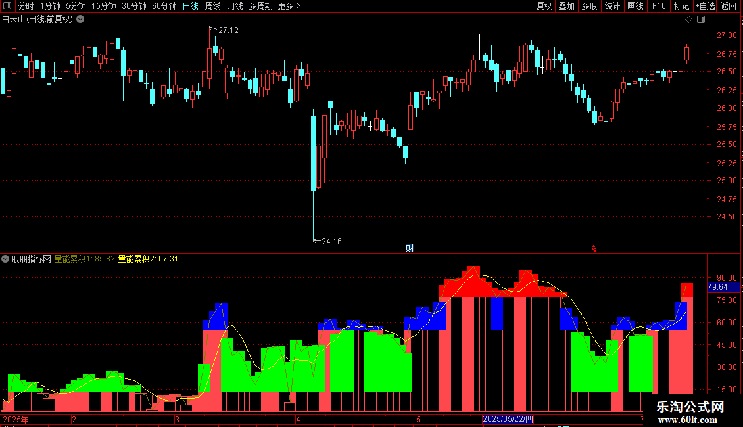Screen dimensions: 743x427
Task: Select the 日线 daily period
Action: tap(191, 6)
